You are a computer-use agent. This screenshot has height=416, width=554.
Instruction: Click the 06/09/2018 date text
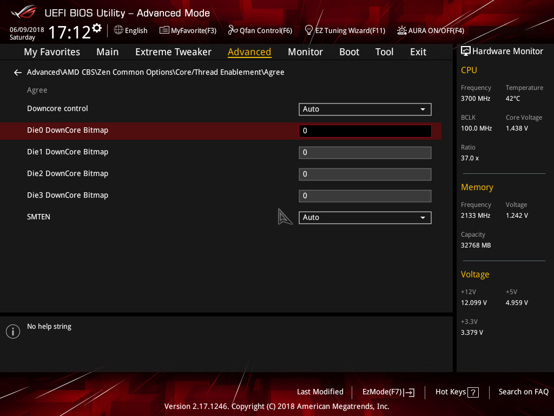27,30
